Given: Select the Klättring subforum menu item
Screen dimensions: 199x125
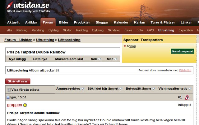Looking at the screenshot, I should 22,30.
